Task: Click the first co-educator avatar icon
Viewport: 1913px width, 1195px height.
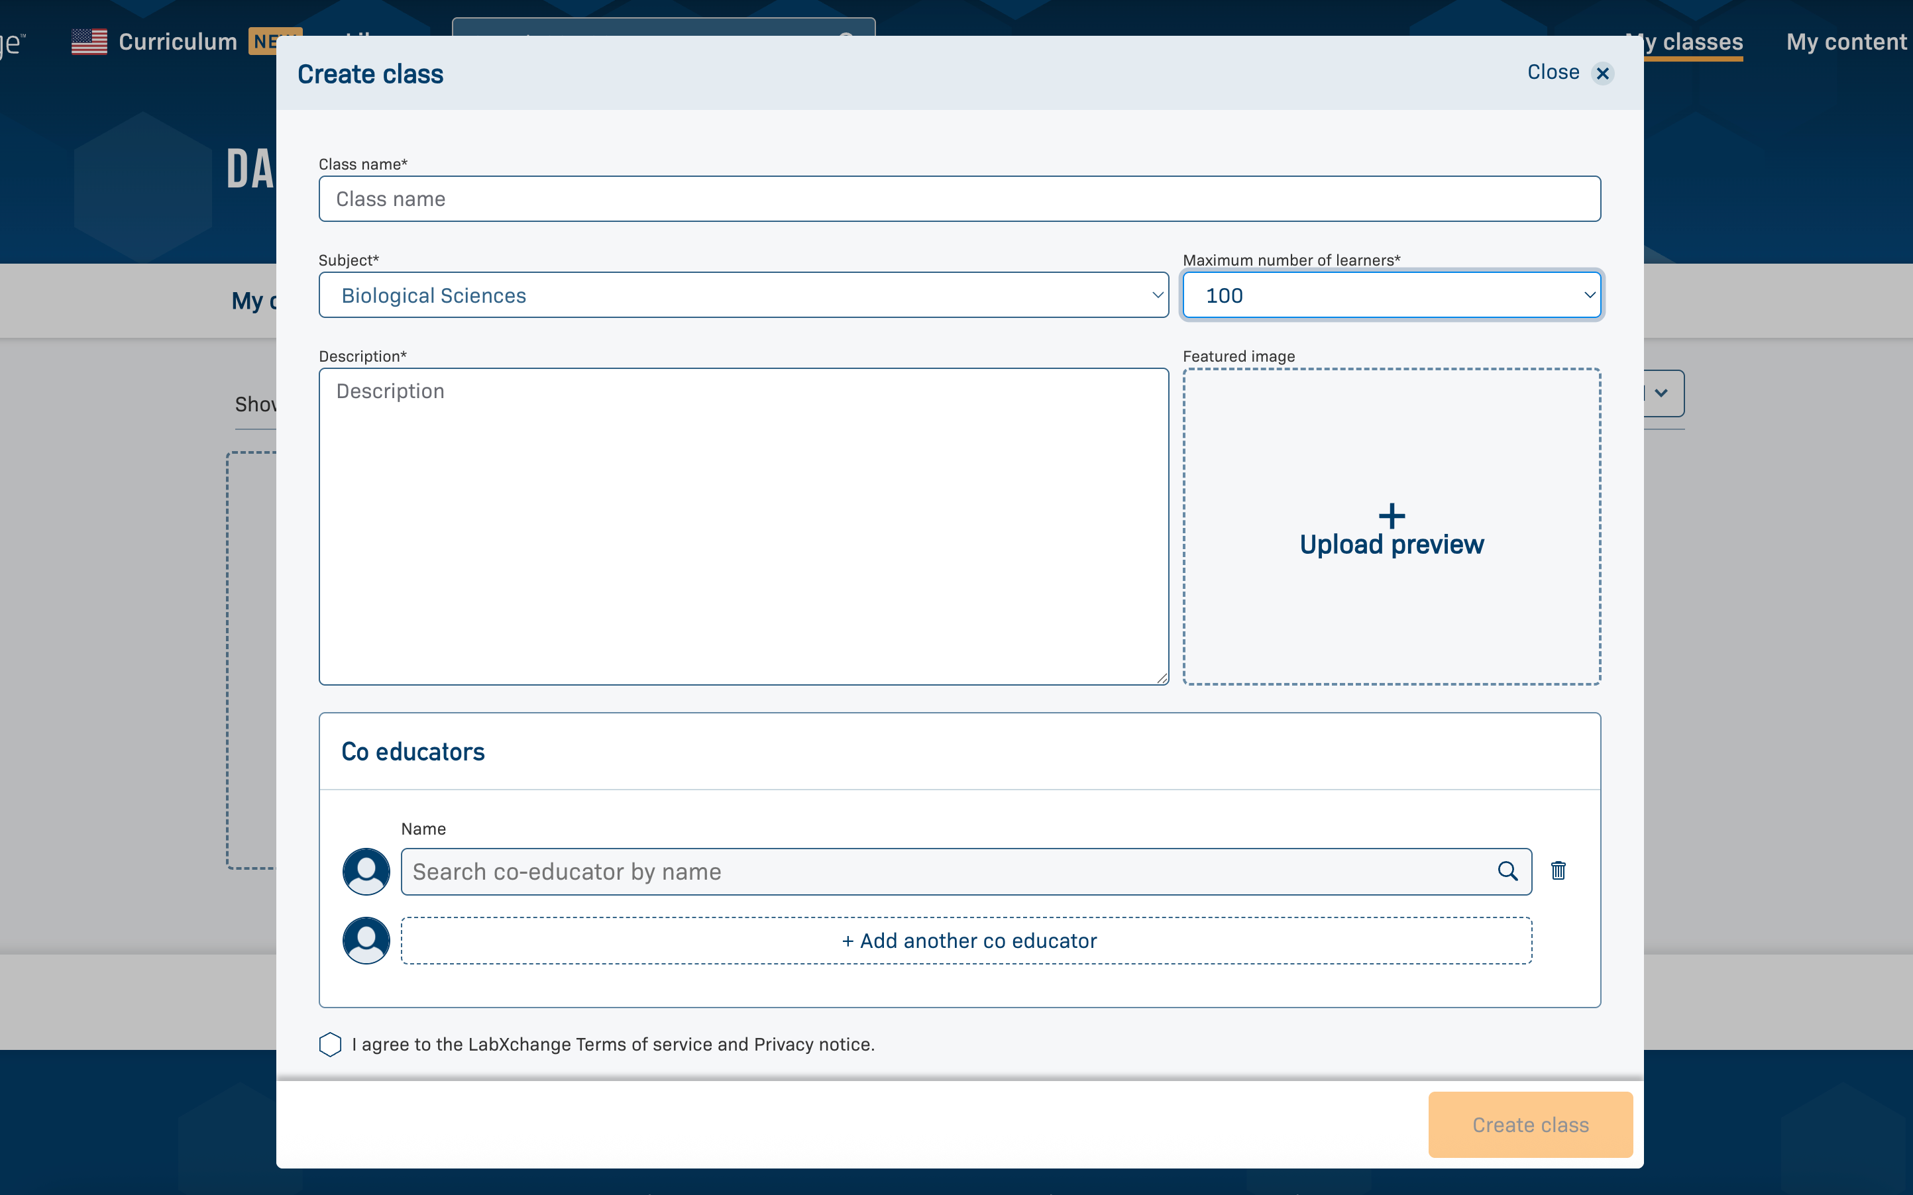Action: (x=366, y=871)
